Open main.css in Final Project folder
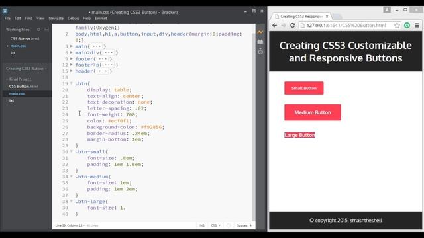 17,93
